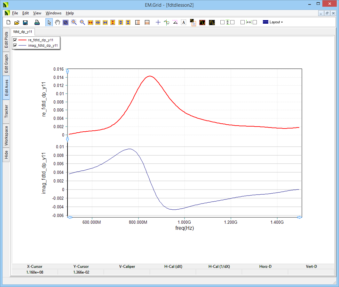Viewport: 339px width, 287px height.
Task: Click right-end arrow handle on frequency axis
Action: click(x=299, y=217)
